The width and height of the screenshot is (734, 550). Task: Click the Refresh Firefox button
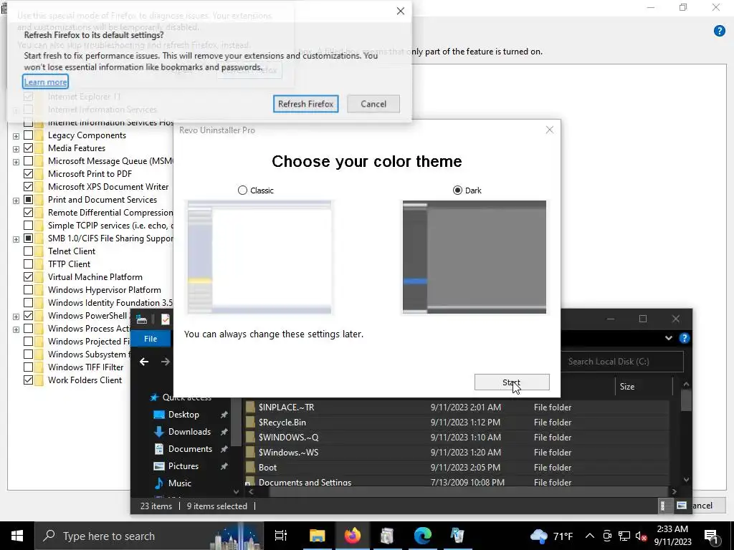(305, 104)
